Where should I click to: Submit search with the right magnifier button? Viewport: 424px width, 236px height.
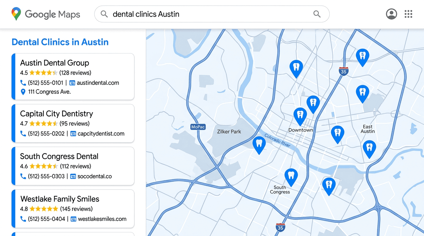pyautogui.click(x=317, y=14)
